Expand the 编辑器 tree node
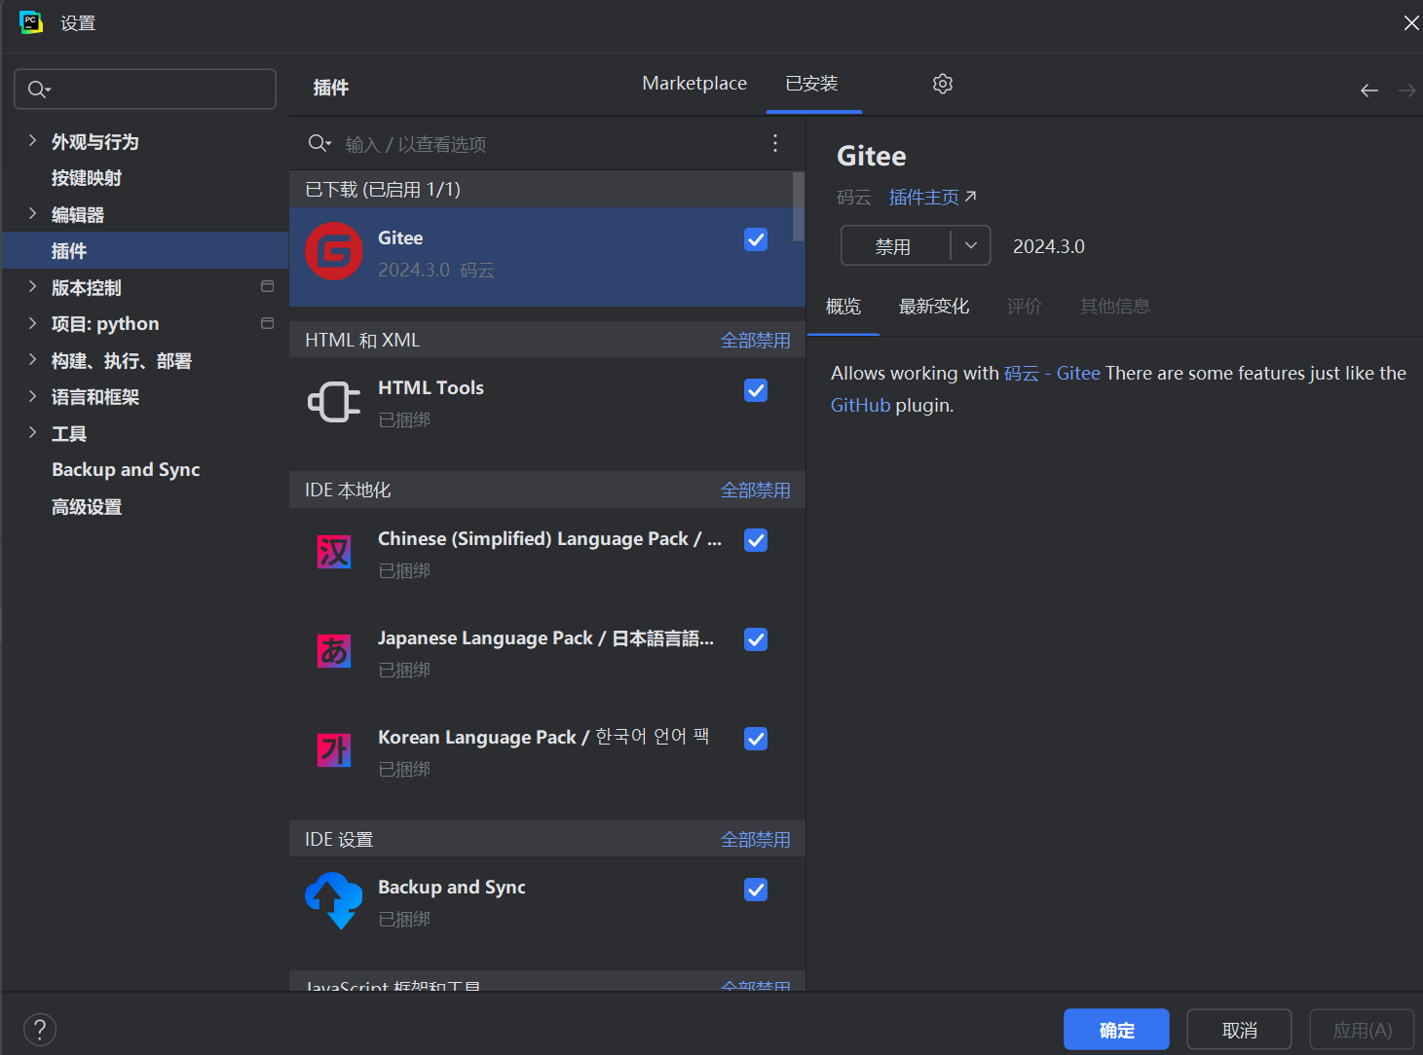1423x1055 pixels. click(32, 213)
